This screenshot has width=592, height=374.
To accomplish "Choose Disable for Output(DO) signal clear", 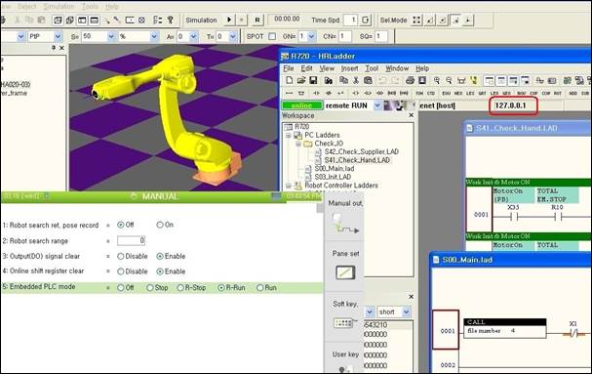I will click(x=120, y=257).
